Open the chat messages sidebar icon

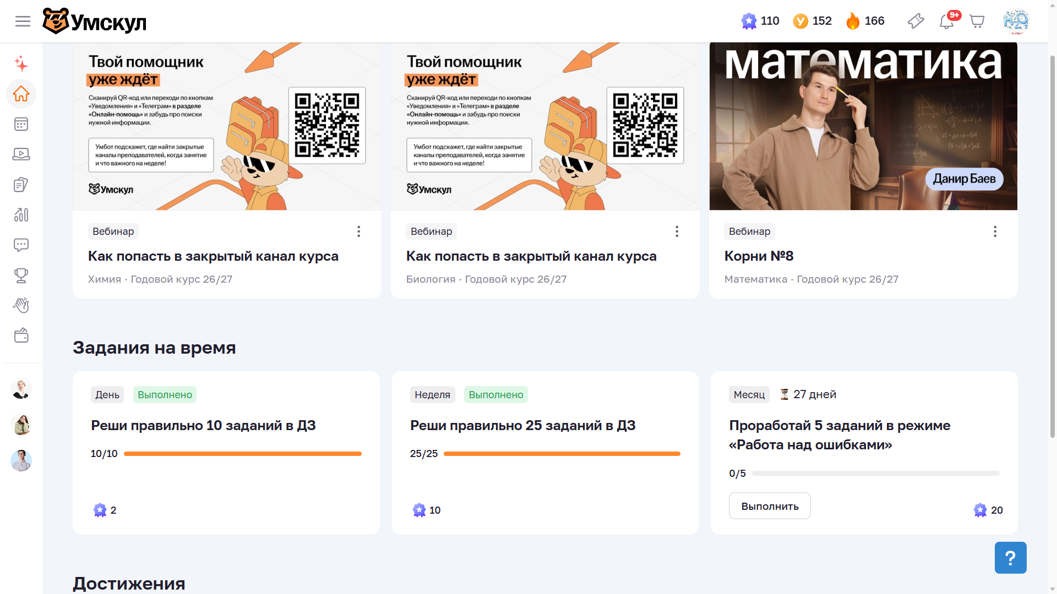[x=21, y=245]
